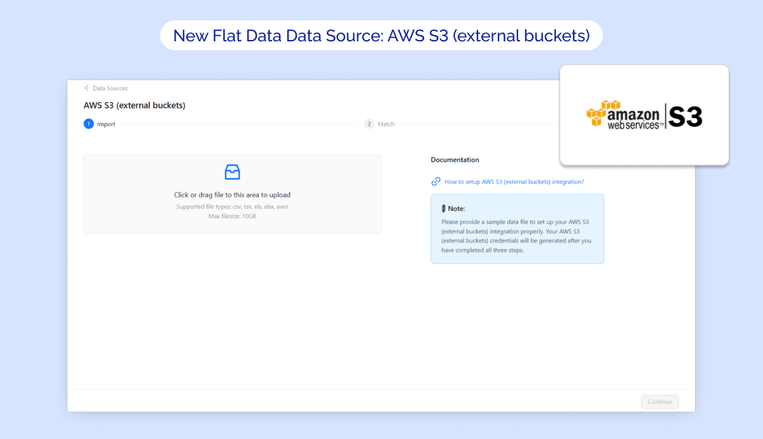The image size is (763, 439).
Task: Click the Note paragraph in blue box
Action: pyautogui.click(x=516, y=236)
